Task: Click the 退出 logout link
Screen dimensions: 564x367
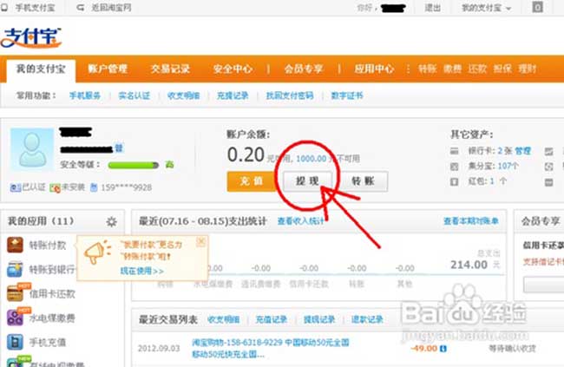Action: click(x=432, y=8)
